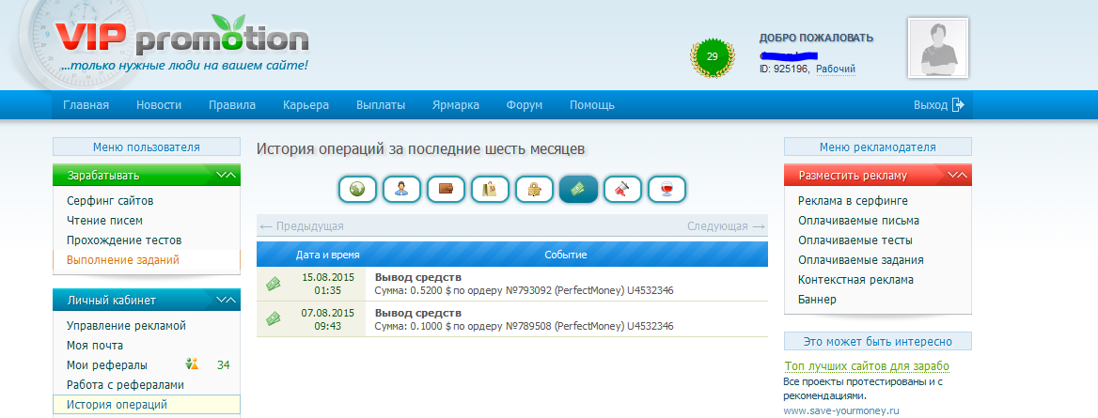Open Управление рекламой
This screenshot has height=418, width=1098.
[126, 326]
